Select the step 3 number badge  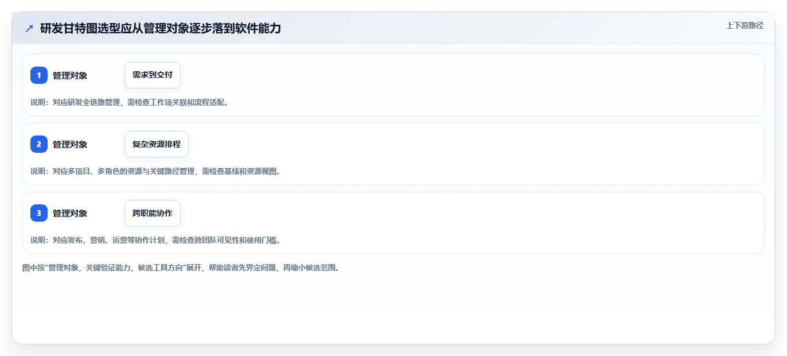(39, 213)
